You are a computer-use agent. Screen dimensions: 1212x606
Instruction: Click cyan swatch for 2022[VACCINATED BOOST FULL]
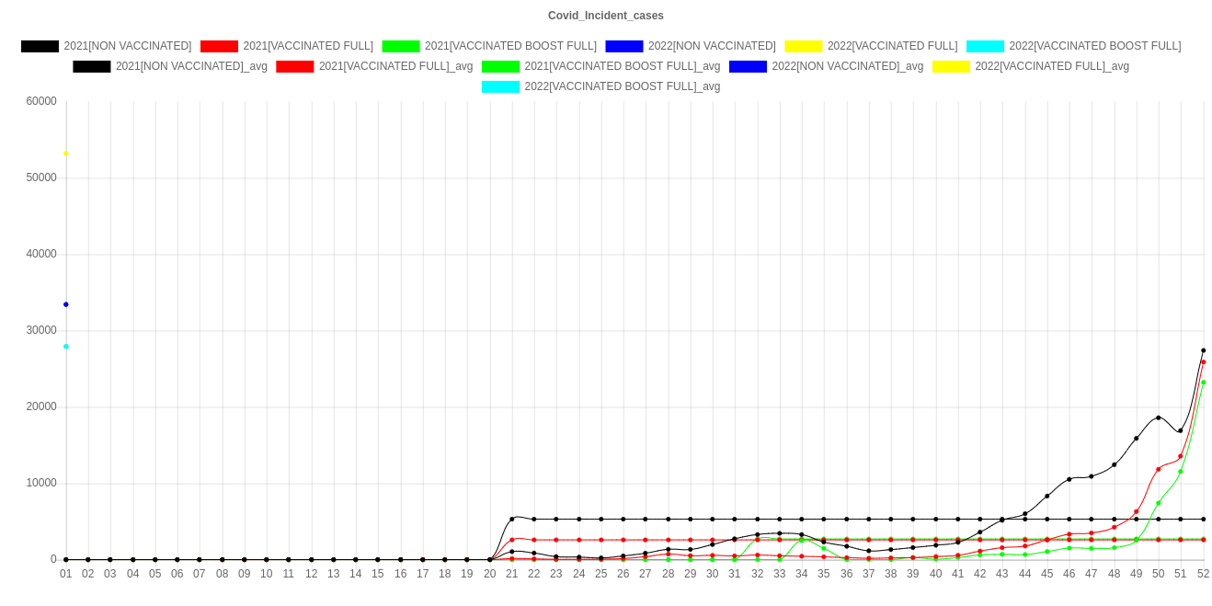tap(985, 46)
